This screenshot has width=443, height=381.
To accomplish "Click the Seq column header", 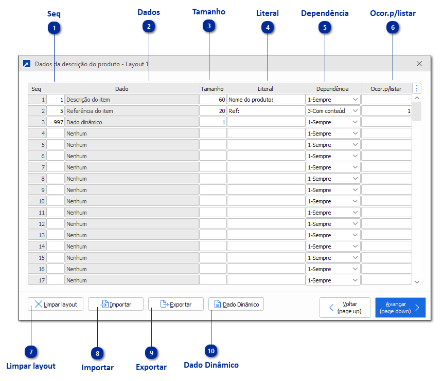I will coord(36,89).
